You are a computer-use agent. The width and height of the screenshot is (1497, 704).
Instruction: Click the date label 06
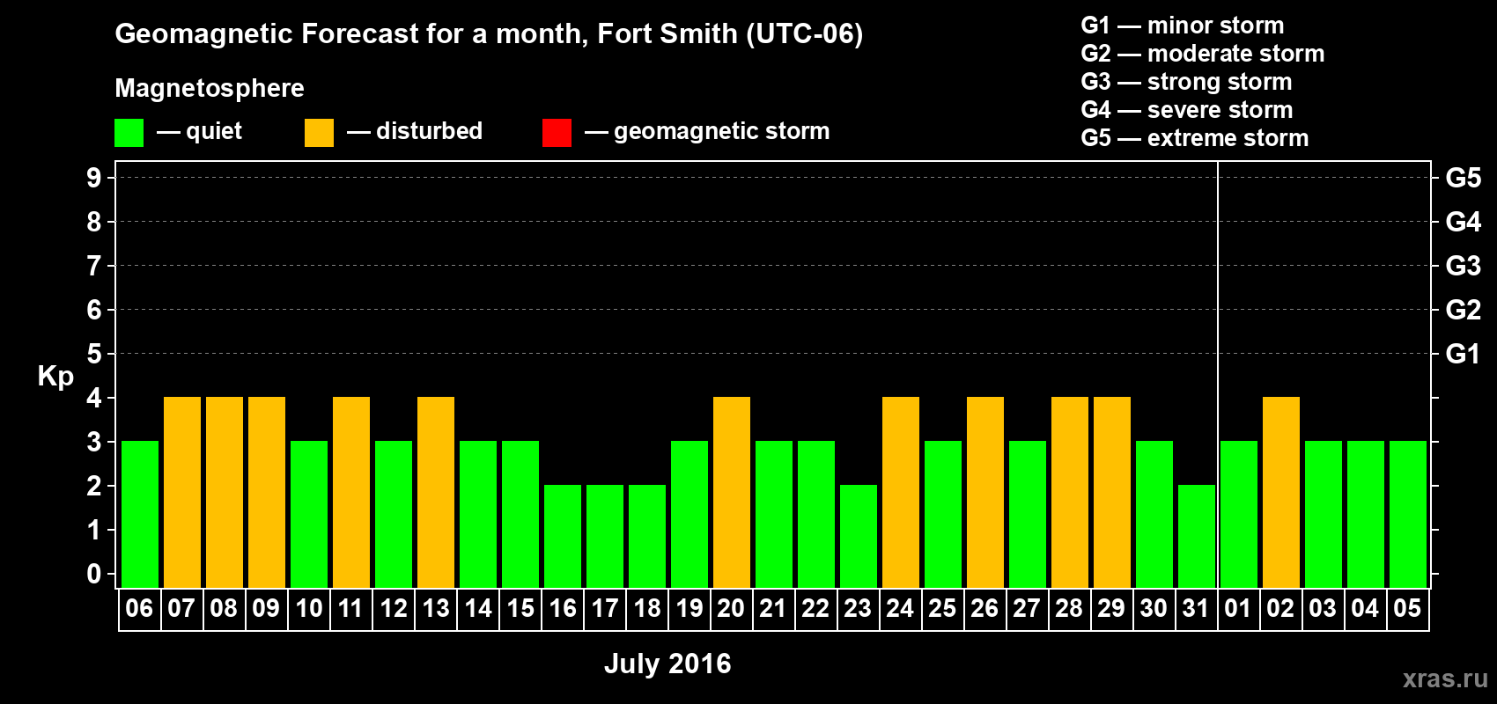(x=139, y=608)
